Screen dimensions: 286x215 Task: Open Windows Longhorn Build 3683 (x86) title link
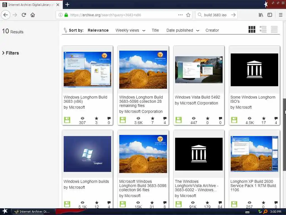[85, 99]
